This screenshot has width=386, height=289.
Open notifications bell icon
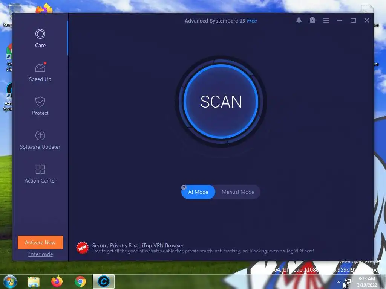pyautogui.click(x=299, y=20)
